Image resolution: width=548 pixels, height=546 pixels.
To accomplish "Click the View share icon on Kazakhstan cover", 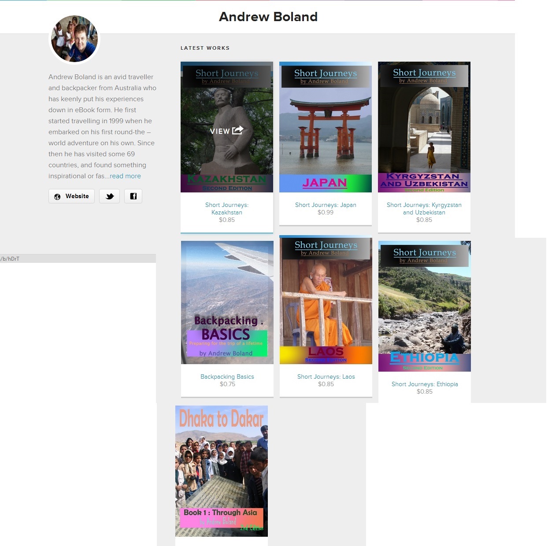I will pos(237,130).
